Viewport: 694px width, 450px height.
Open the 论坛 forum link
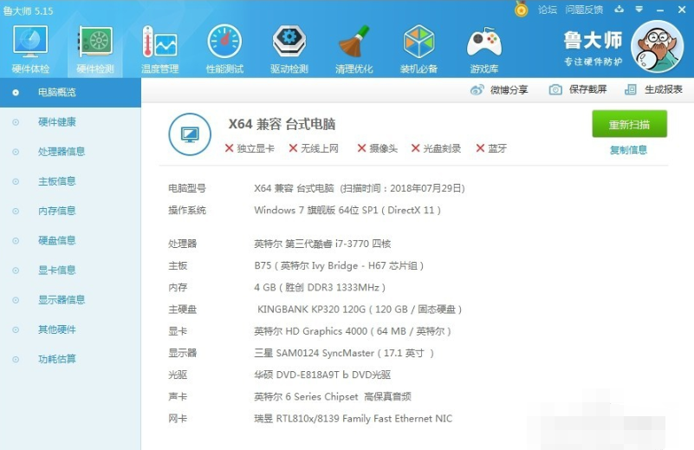click(548, 10)
